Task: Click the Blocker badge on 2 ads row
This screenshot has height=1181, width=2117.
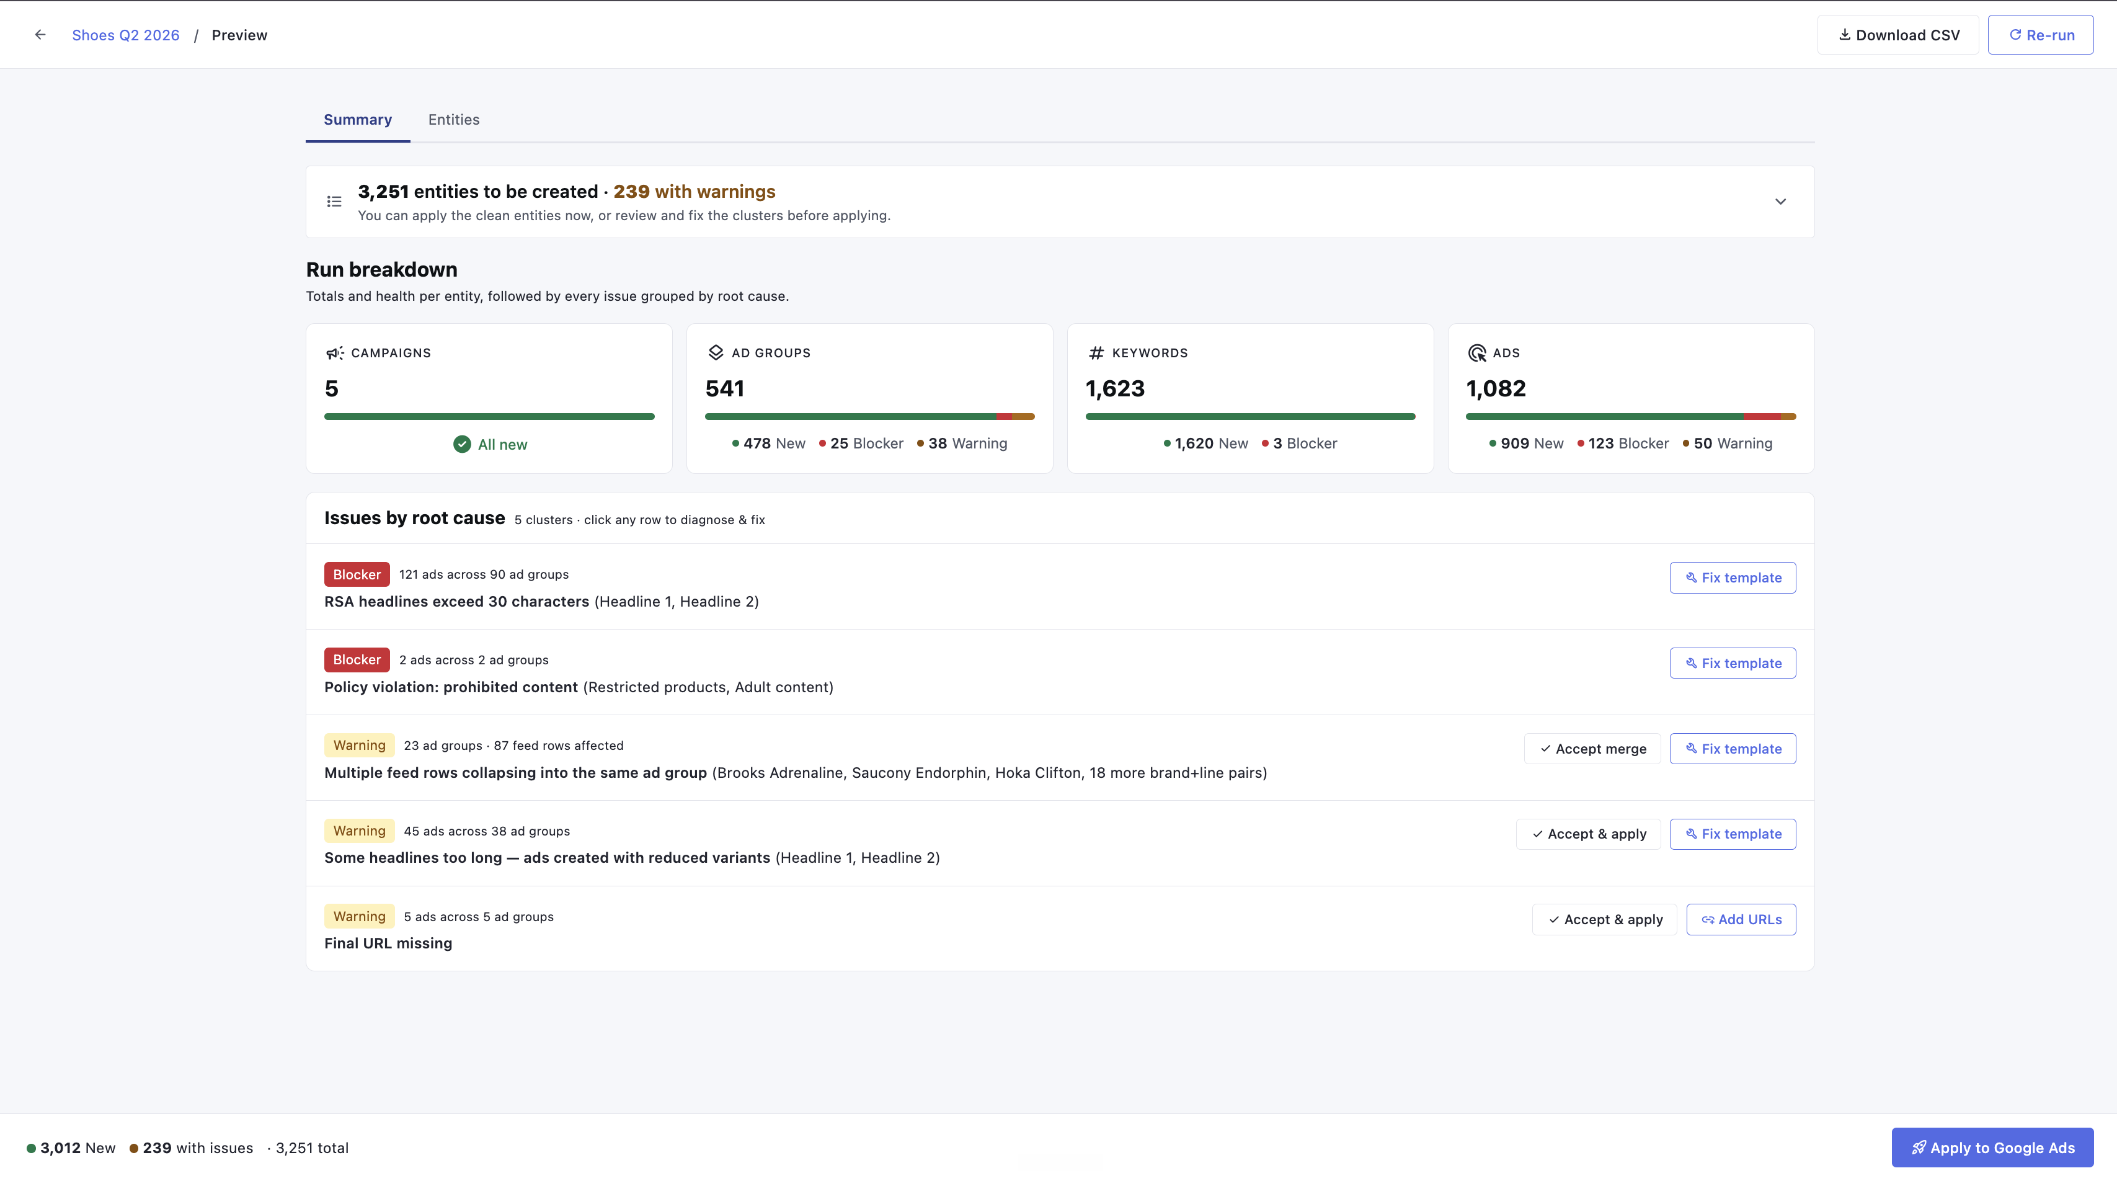Action: click(x=357, y=660)
